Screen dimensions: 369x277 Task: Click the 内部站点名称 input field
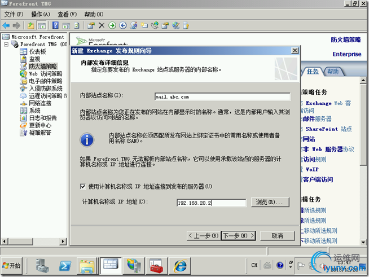click(x=222, y=96)
